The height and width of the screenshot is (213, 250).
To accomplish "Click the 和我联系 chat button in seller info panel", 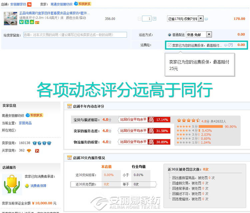I will coord(35,115).
